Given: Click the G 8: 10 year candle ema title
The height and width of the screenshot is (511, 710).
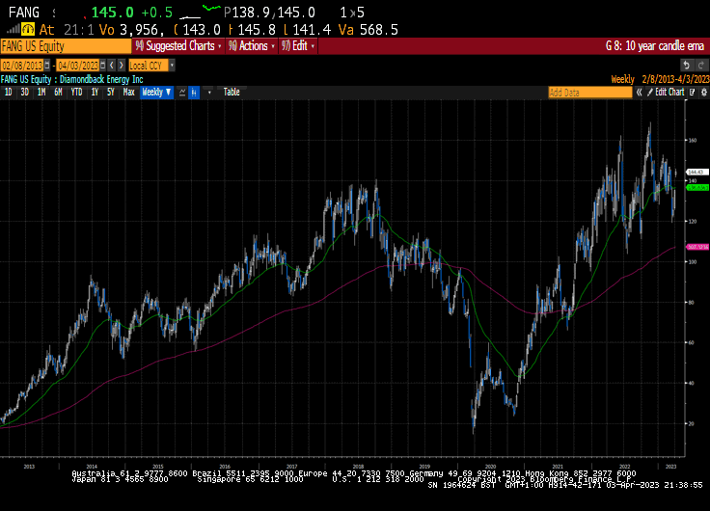Looking at the screenshot, I should pos(655,46).
